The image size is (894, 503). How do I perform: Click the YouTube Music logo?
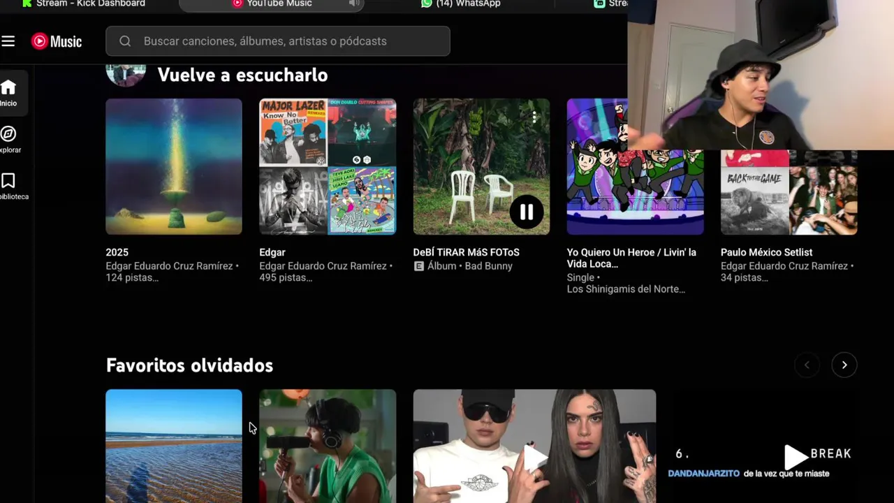[x=57, y=41]
